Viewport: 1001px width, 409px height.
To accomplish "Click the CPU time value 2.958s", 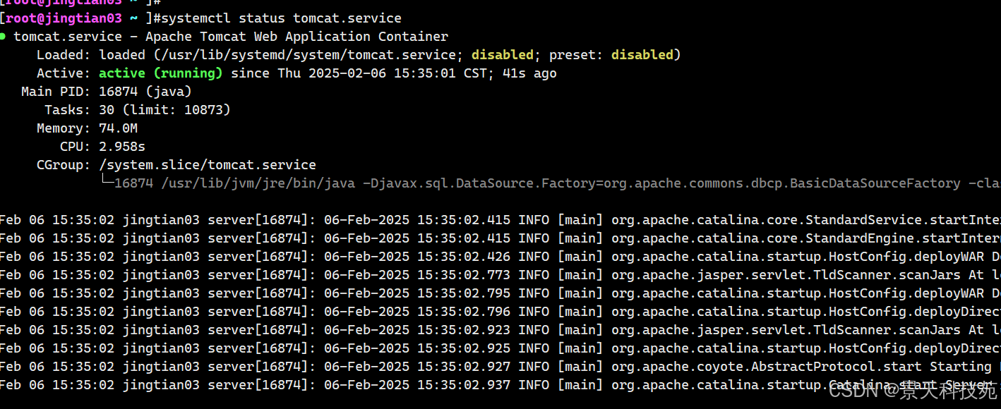I will pyautogui.click(x=122, y=147).
